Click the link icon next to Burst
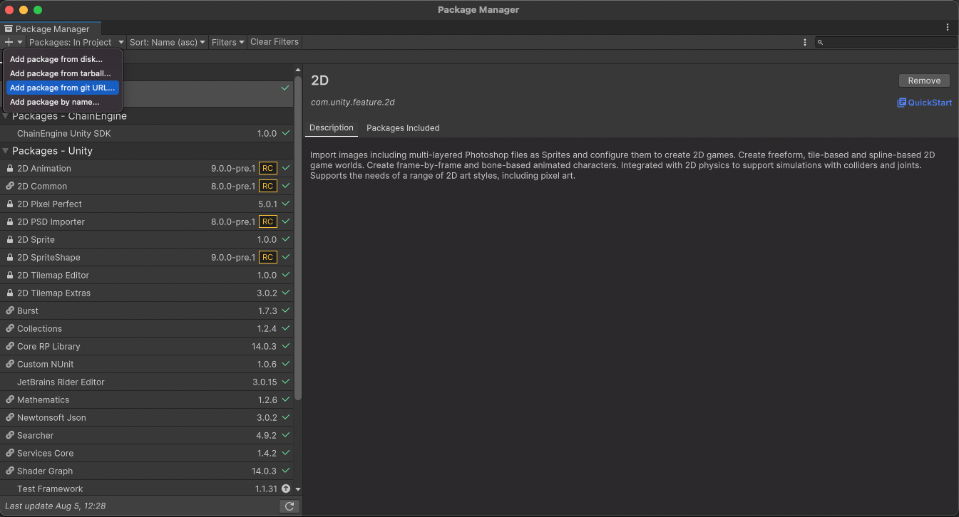The image size is (959, 517). pos(10,311)
